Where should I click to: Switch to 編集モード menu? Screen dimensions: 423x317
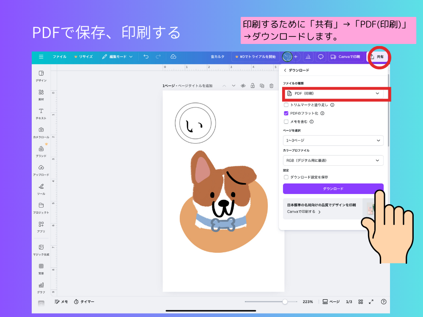pyautogui.click(x=118, y=56)
